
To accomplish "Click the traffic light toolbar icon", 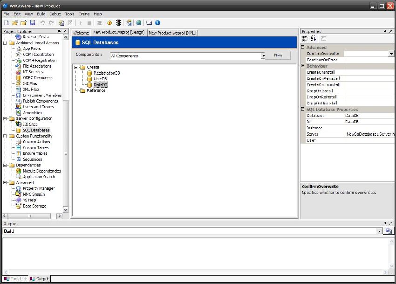I will [x=118, y=23].
